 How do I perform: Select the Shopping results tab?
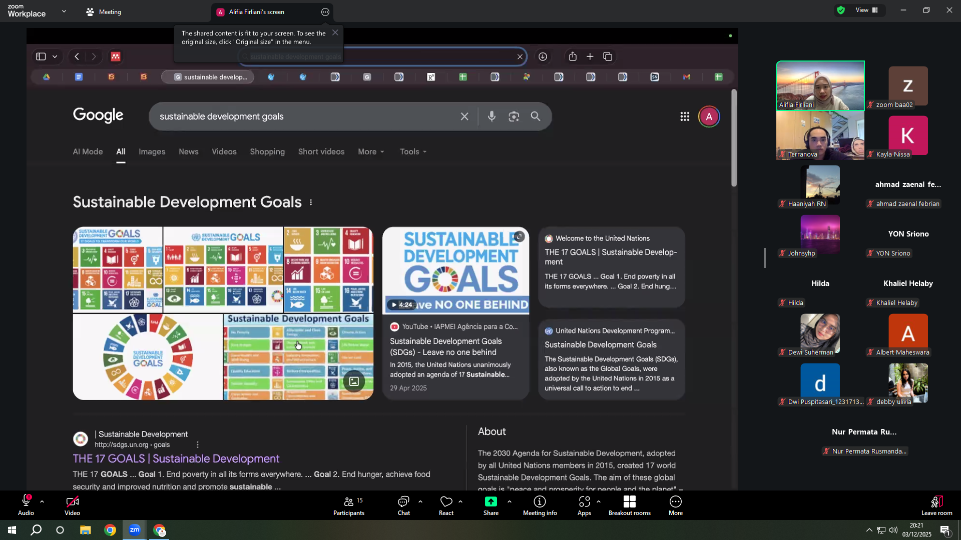[267, 151]
